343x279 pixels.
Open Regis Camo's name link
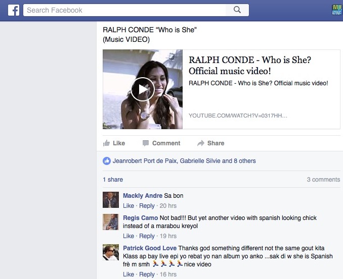click(140, 218)
